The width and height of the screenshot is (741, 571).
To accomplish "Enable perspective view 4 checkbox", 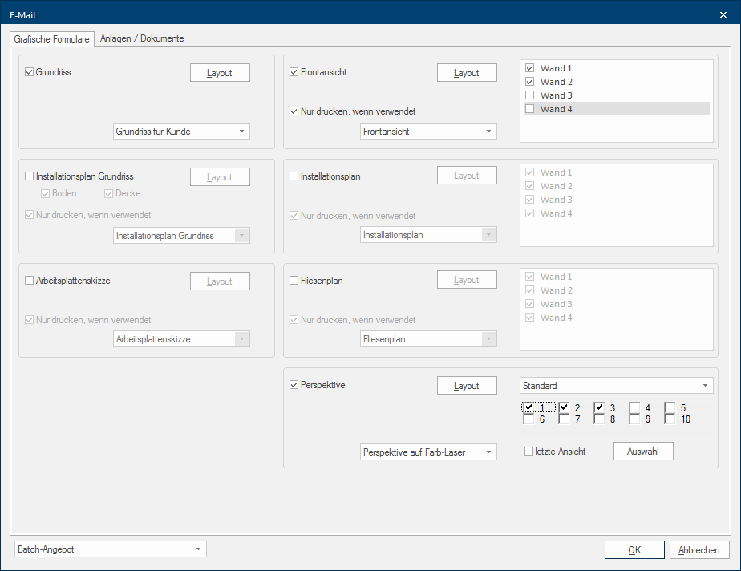I will [634, 407].
